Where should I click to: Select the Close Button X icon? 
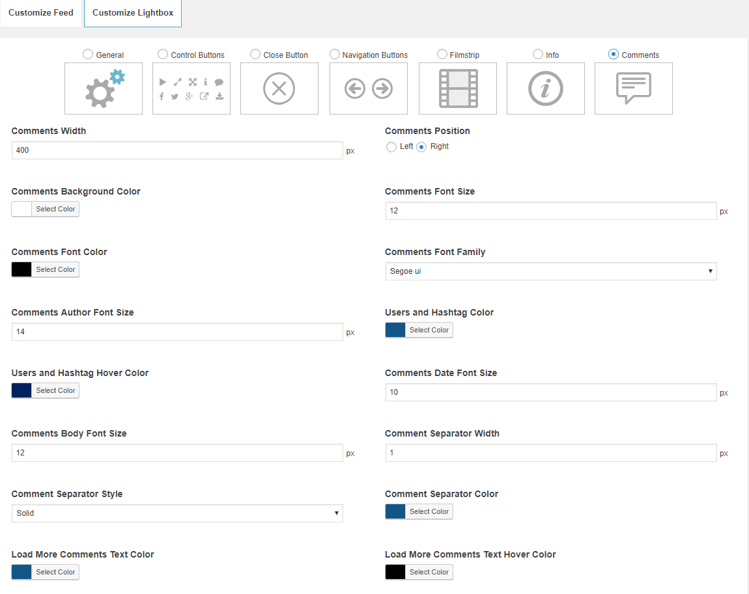(x=279, y=88)
